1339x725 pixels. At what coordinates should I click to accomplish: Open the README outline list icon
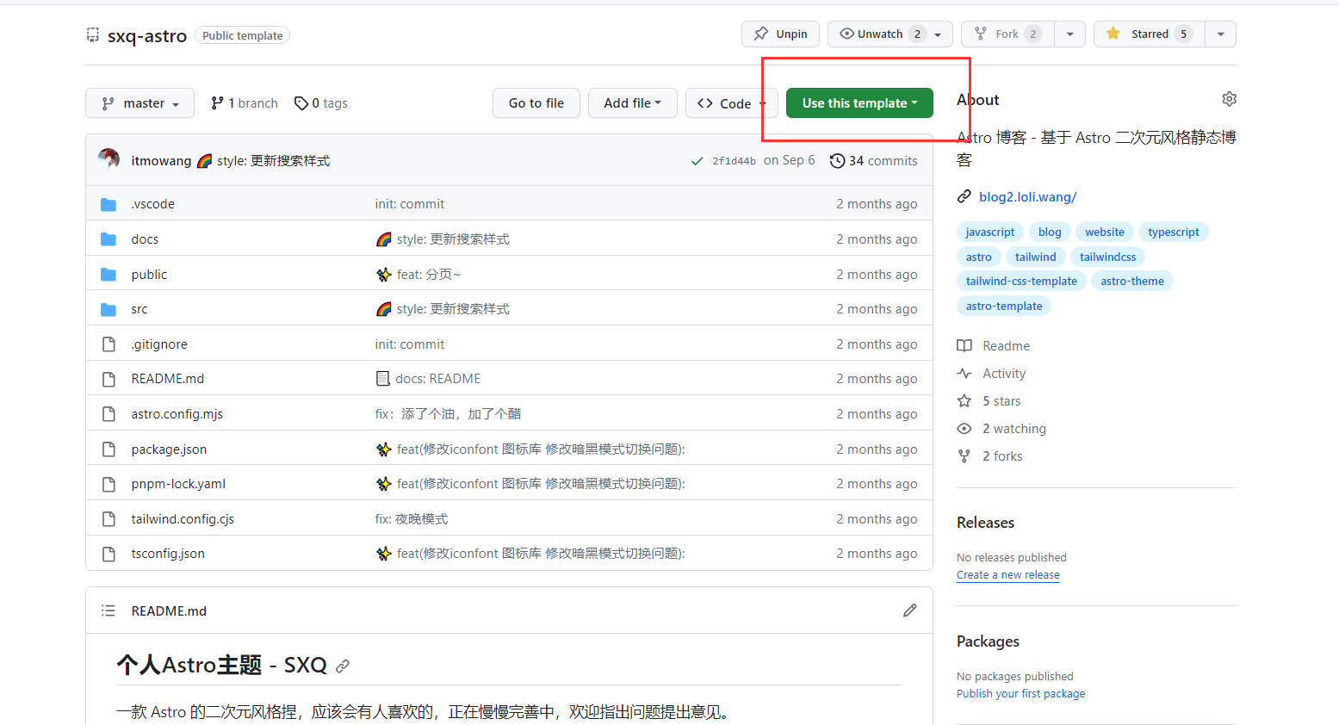[108, 610]
